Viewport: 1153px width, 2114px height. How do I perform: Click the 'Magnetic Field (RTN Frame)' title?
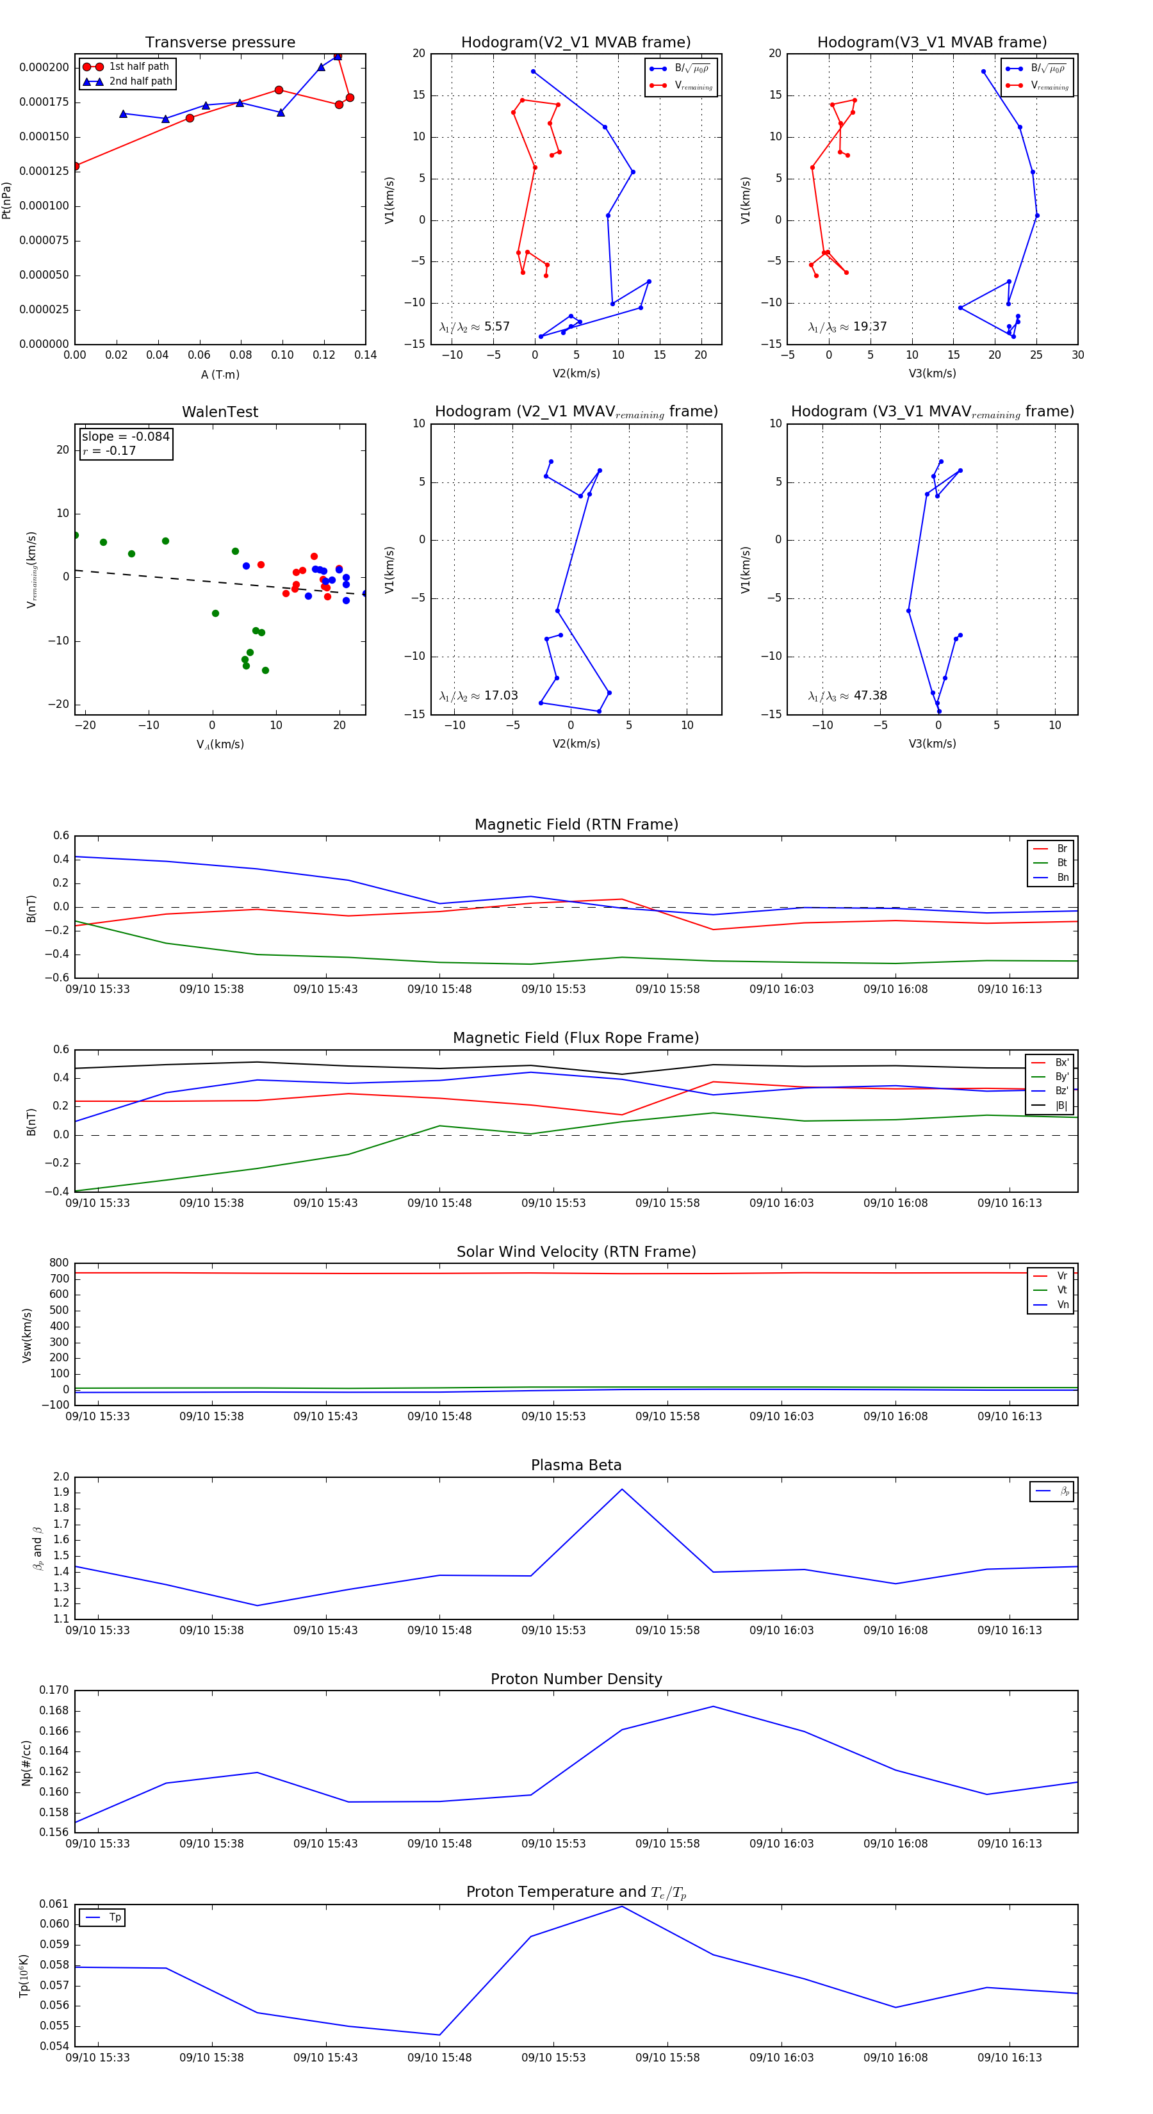click(576, 824)
